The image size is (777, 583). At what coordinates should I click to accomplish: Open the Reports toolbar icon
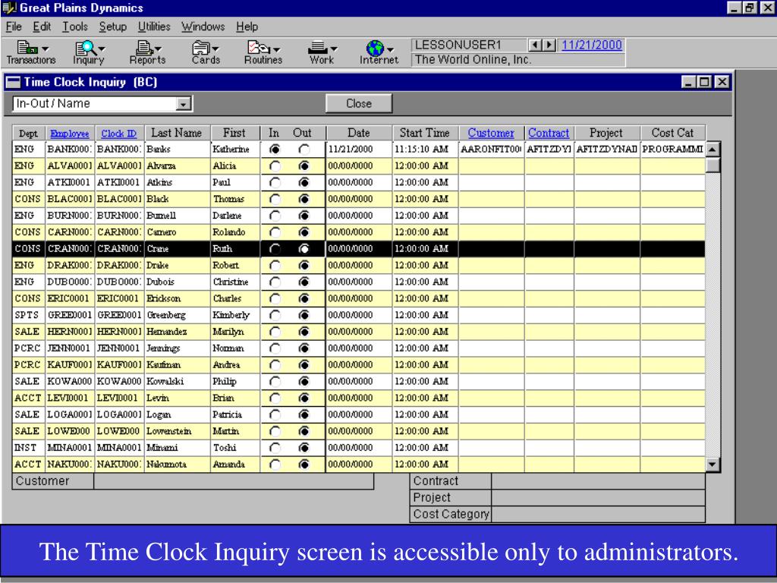click(x=144, y=48)
